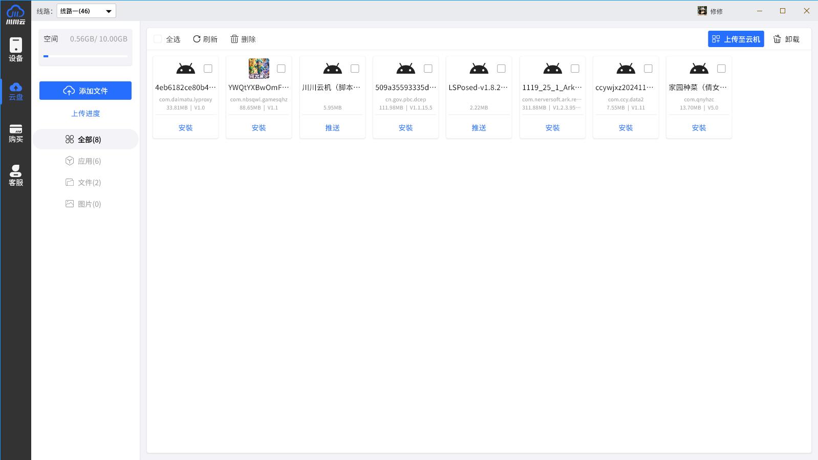This screenshot has width=818, height=460.
Task: Switch to the 文件(2) category
Action: [x=89, y=183]
